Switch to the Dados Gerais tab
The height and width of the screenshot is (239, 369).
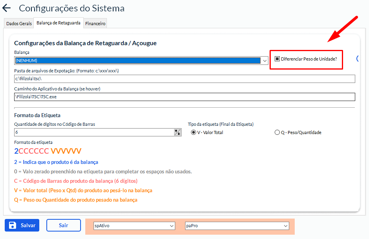tap(19, 24)
